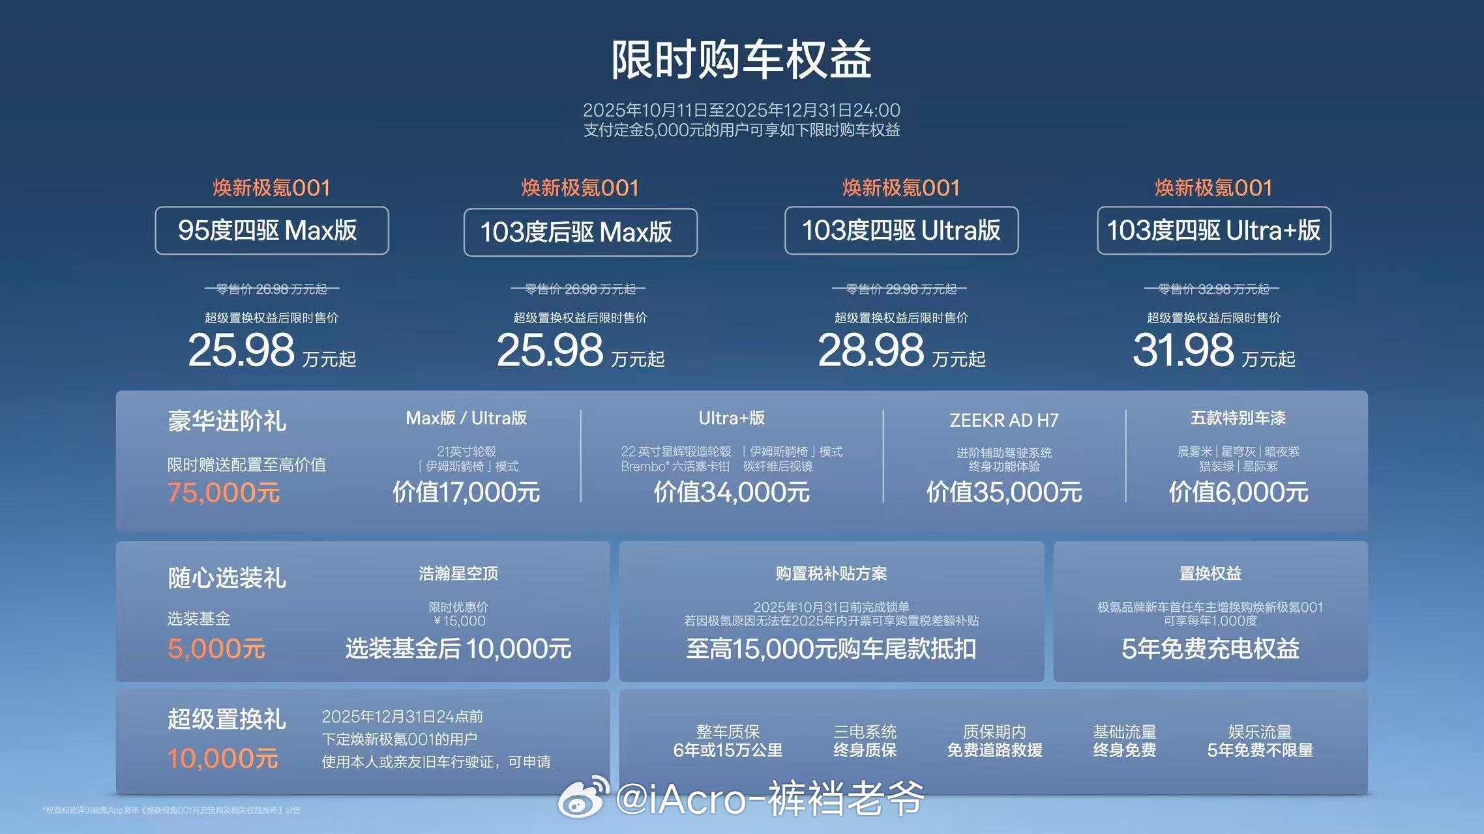Click the 三电系统 终身质保 item
Viewport: 1484px width, 834px height.
pyautogui.click(x=865, y=741)
